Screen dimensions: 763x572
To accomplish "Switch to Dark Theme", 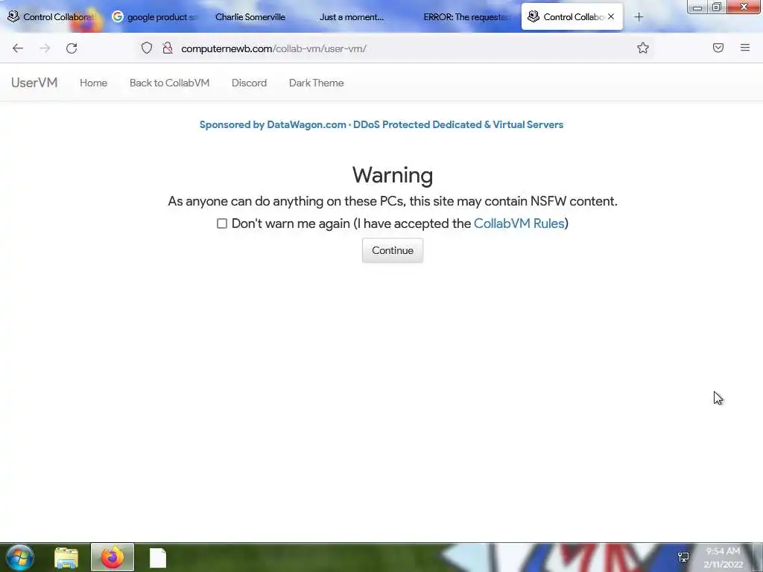I will (x=316, y=83).
